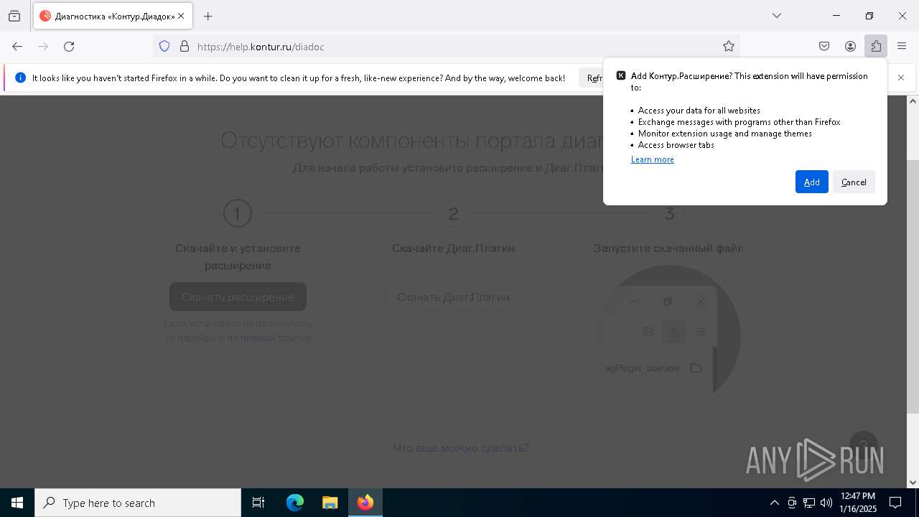Open the Learn more permissions link
This screenshot has width=919, height=517.
652,159
